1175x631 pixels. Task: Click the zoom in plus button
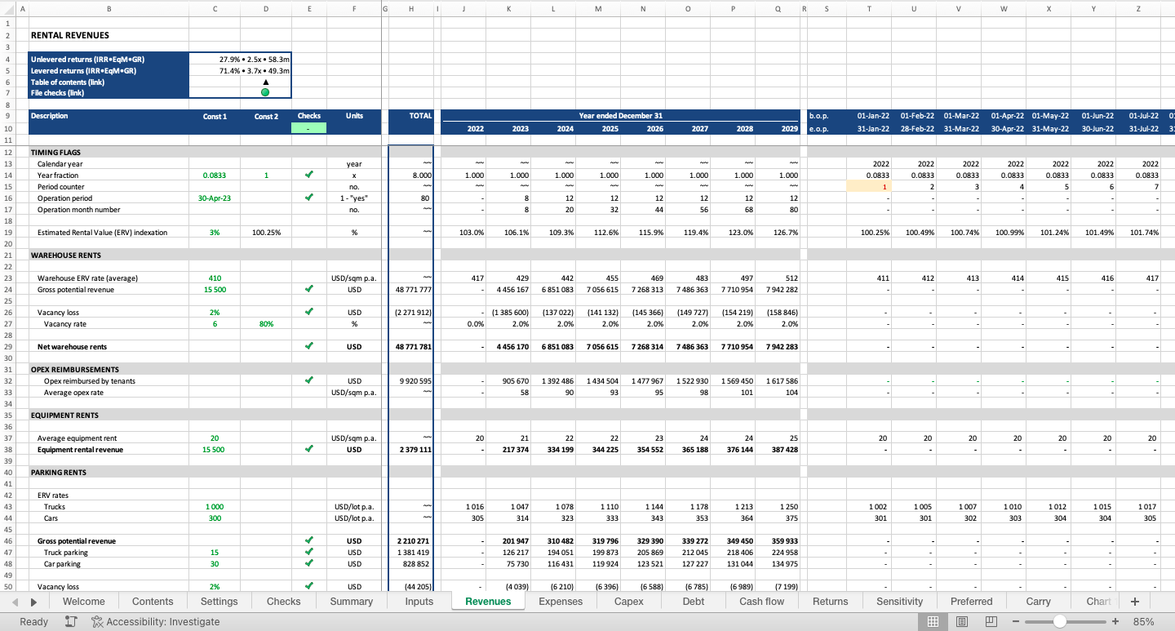pyautogui.click(x=1115, y=621)
